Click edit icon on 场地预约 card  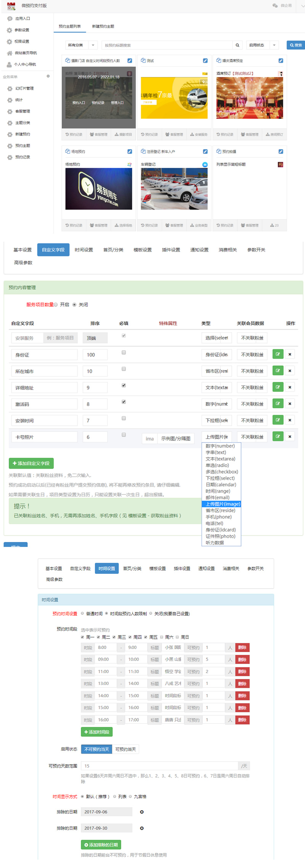(130, 152)
